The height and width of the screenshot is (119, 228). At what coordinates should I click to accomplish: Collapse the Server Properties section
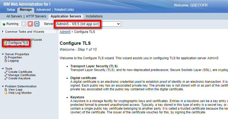tap(3, 54)
